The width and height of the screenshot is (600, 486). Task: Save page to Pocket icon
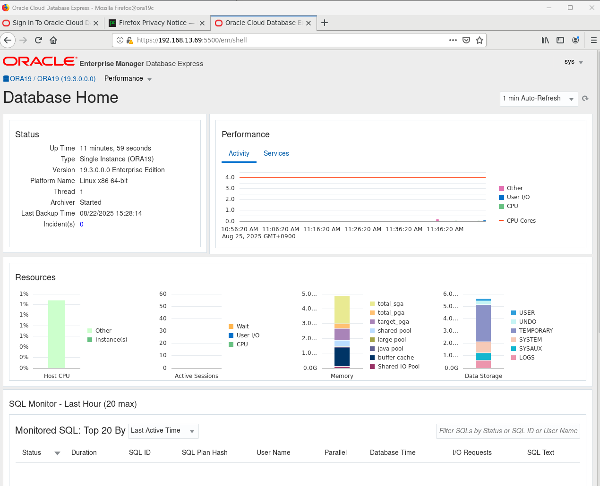pos(466,40)
